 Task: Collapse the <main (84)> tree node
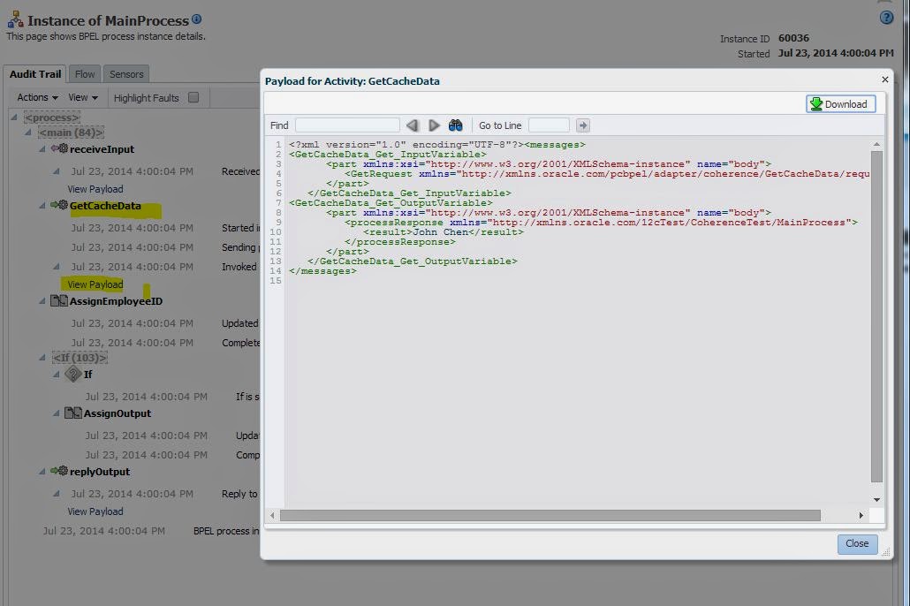(x=28, y=133)
